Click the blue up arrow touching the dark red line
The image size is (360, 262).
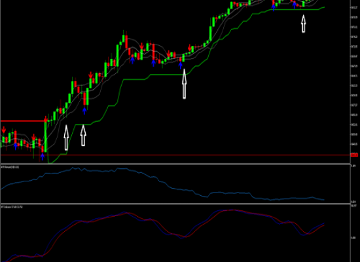point(43,157)
